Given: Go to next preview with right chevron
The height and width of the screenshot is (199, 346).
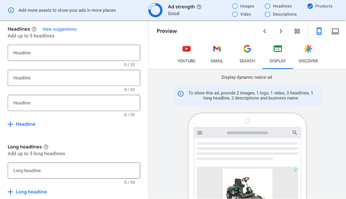Looking at the screenshot, I should tap(281, 31).
